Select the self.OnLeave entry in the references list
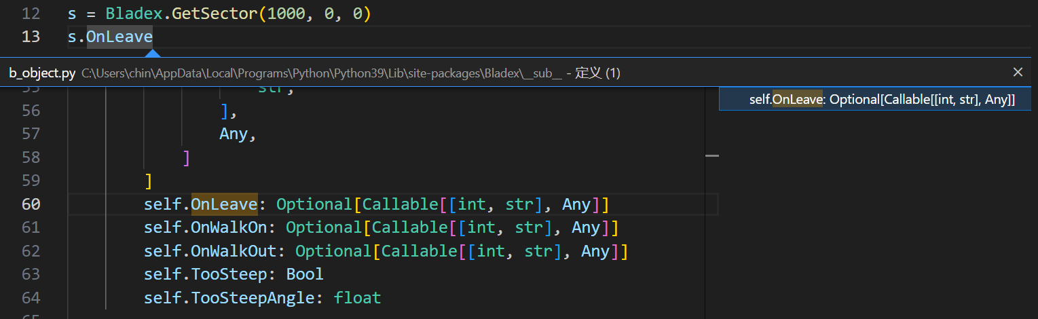1038x319 pixels. click(x=881, y=100)
